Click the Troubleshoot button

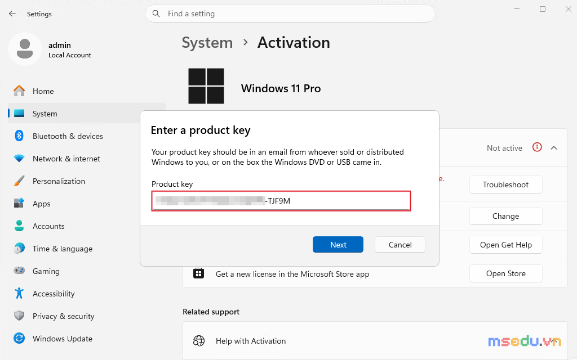[x=505, y=184]
